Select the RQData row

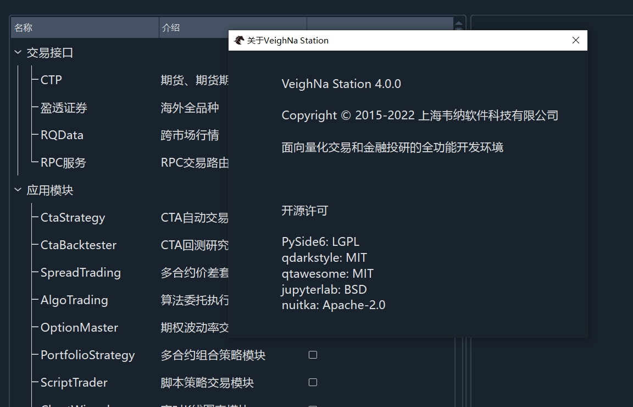pos(62,135)
